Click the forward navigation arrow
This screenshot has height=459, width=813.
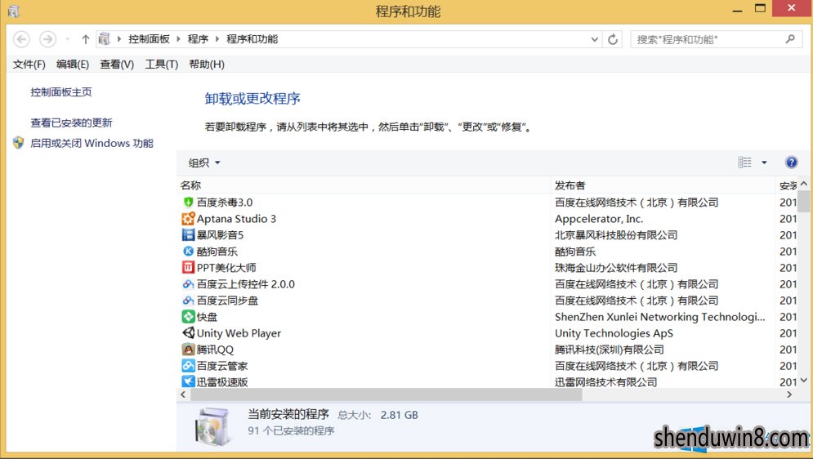[47, 39]
